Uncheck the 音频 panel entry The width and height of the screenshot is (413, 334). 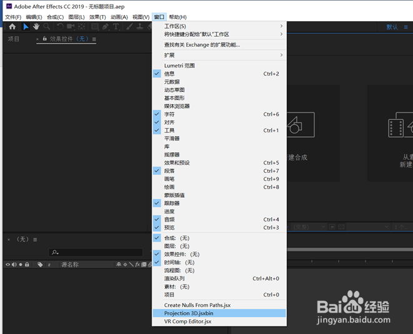pyautogui.click(x=219, y=220)
